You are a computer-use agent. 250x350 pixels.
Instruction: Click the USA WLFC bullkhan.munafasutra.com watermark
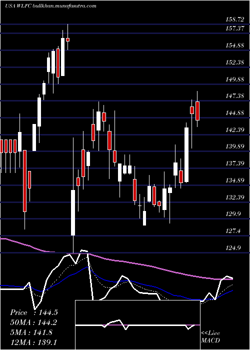tap(50, 6)
